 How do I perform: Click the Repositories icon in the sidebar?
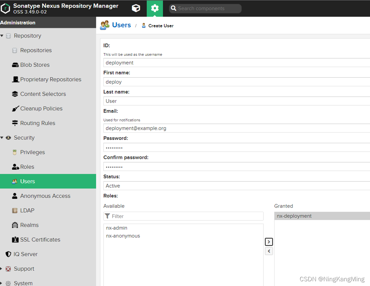15,50
